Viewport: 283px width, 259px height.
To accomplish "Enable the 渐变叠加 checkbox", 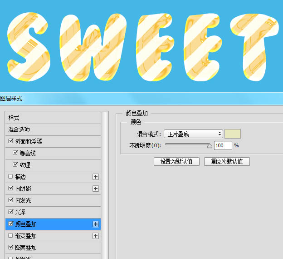I will (10, 235).
